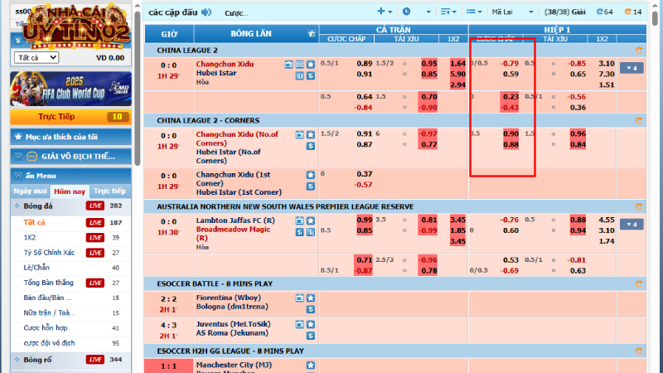Image resolution: width=663 pixels, height=373 pixels.
Task: Open the FIFA Club World Cup 2025 banner
Action: pyautogui.click(x=70, y=89)
